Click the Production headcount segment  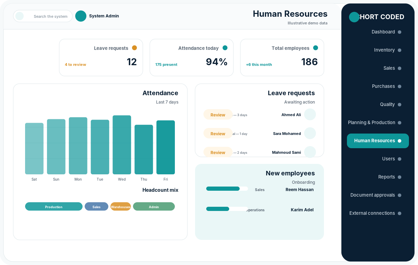coord(54,206)
